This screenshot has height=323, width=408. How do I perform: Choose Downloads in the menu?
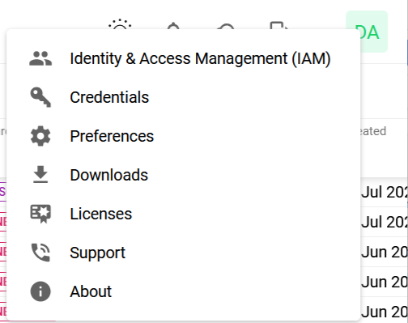[183, 175]
